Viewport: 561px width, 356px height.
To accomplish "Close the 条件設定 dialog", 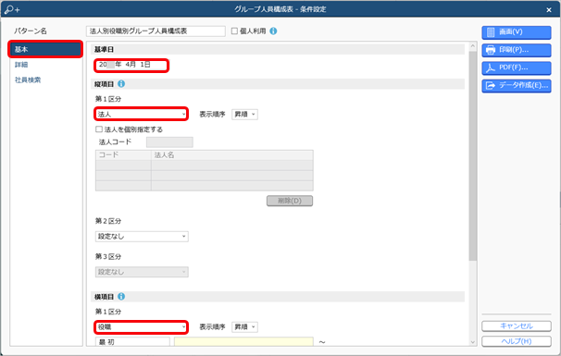I will 549,9.
